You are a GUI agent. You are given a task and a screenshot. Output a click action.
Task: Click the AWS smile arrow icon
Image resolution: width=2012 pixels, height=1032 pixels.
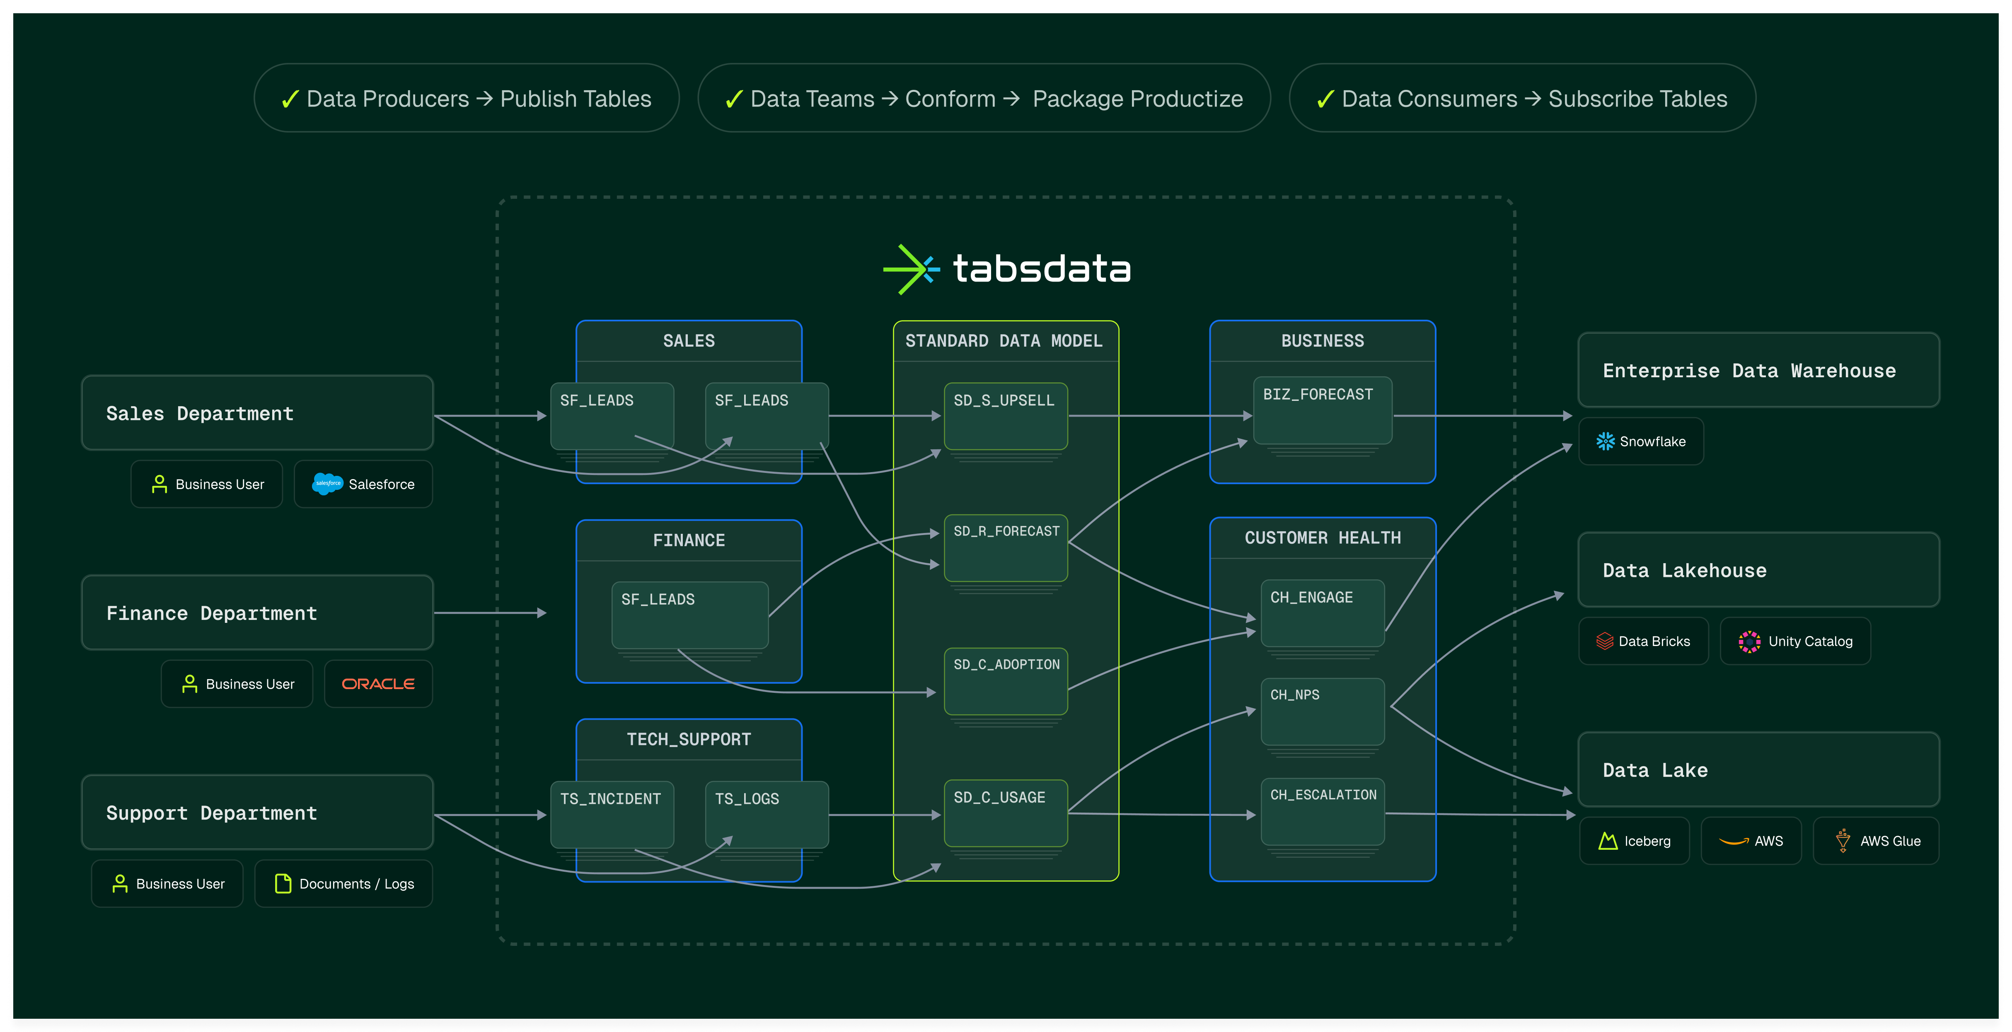tap(1734, 842)
